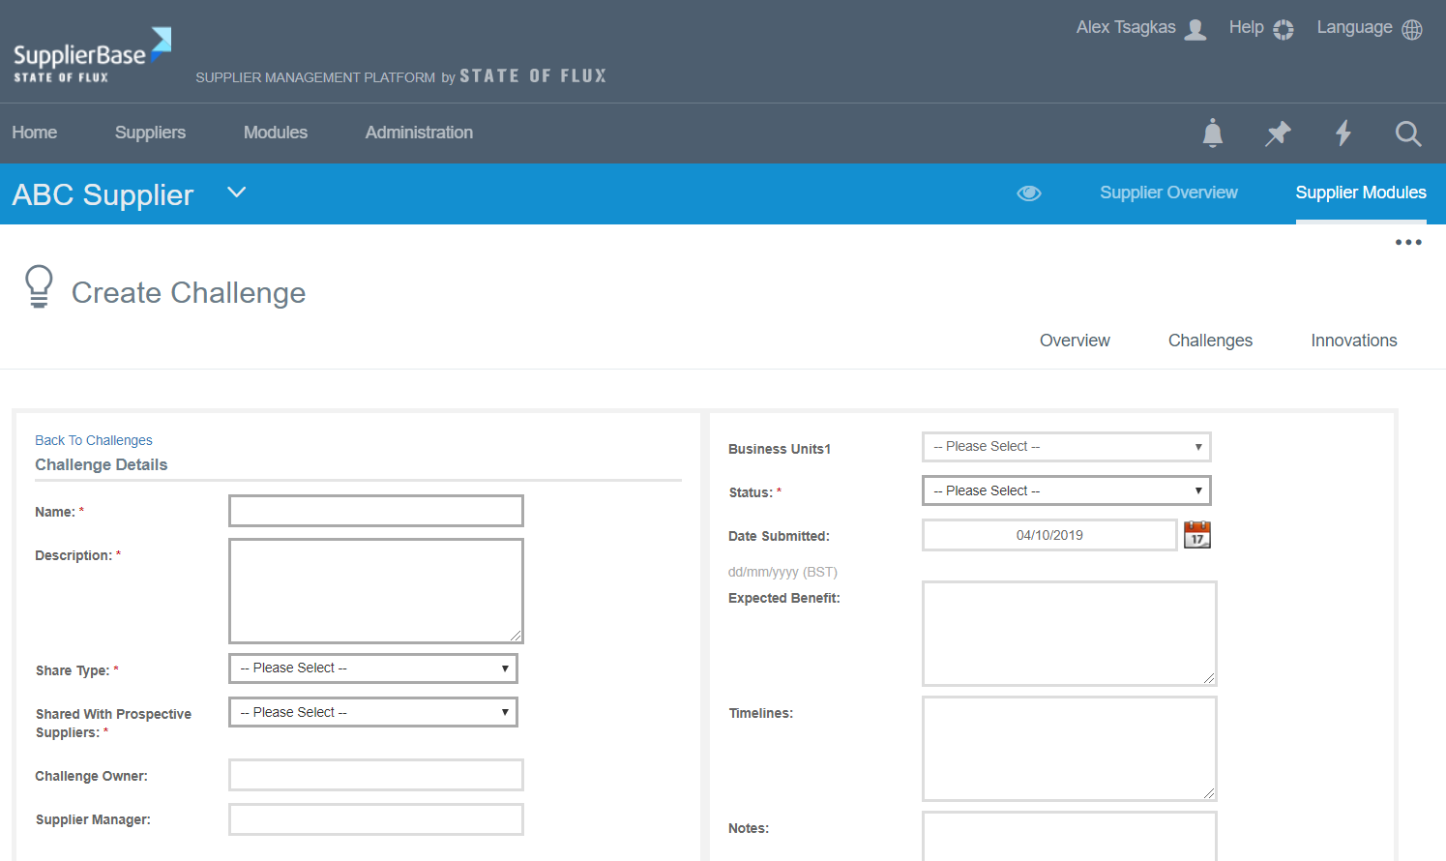The height and width of the screenshot is (861, 1446).
Task: Click the pin icon in navigation bar
Action: [1278, 133]
